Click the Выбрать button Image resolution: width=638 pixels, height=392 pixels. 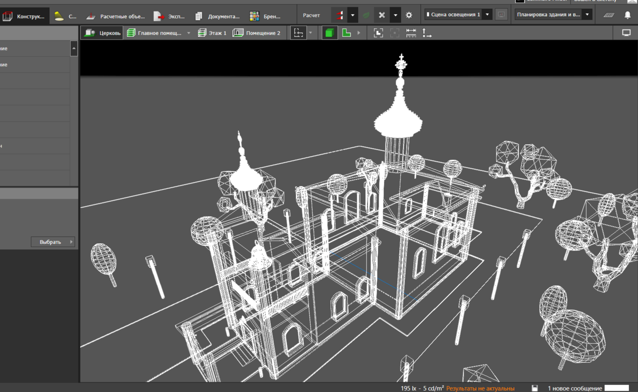pyautogui.click(x=51, y=242)
